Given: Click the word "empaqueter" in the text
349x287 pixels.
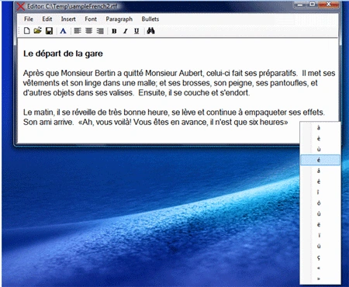Looking at the screenshot, I should pyautogui.click(x=265, y=112).
